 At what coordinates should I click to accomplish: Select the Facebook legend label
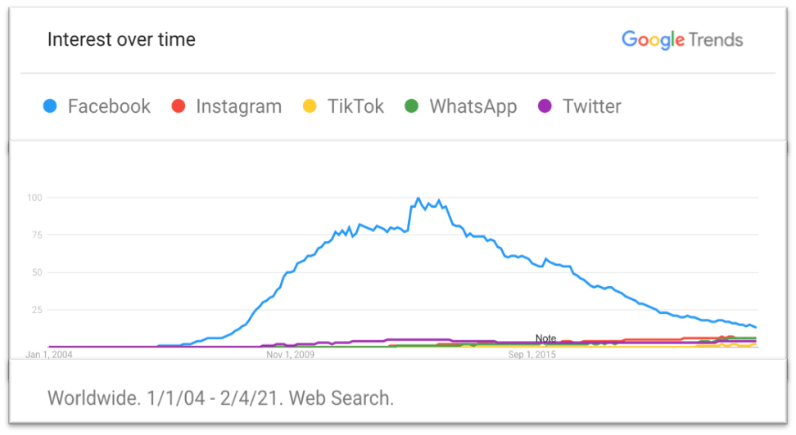tap(109, 106)
